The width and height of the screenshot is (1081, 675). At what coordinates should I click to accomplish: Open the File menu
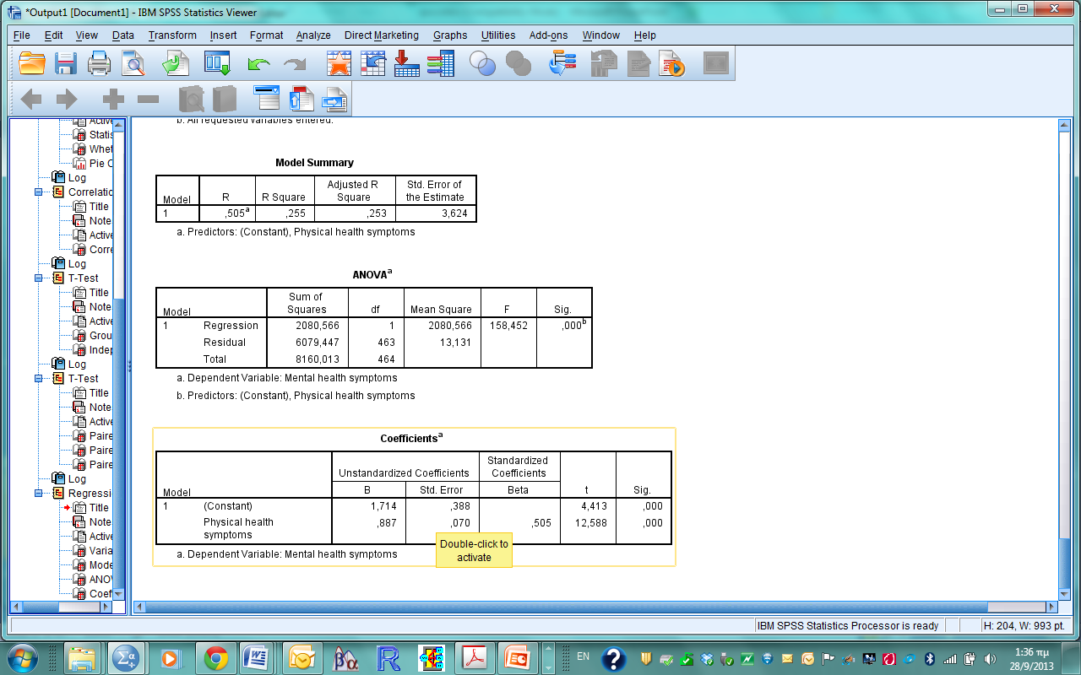pyautogui.click(x=22, y=35)
